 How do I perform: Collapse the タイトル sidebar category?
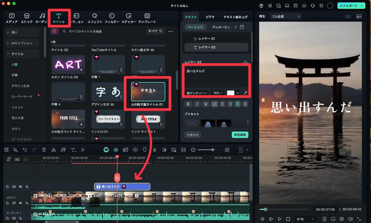point(22,54)
